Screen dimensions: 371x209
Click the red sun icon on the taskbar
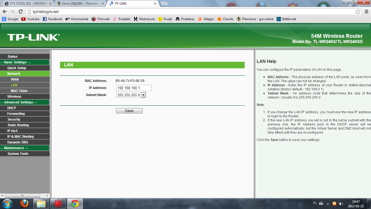click(58, 204)
